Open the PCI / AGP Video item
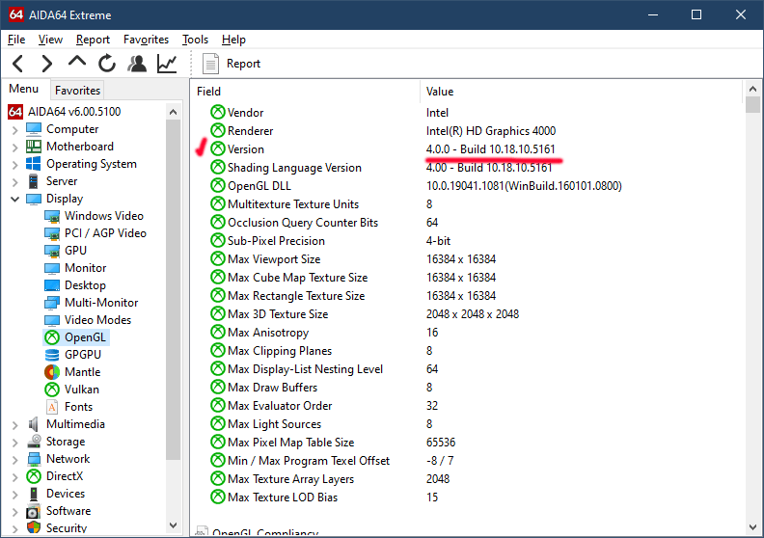This screenshot has height=538, width=764. click(x=95, y=233)
